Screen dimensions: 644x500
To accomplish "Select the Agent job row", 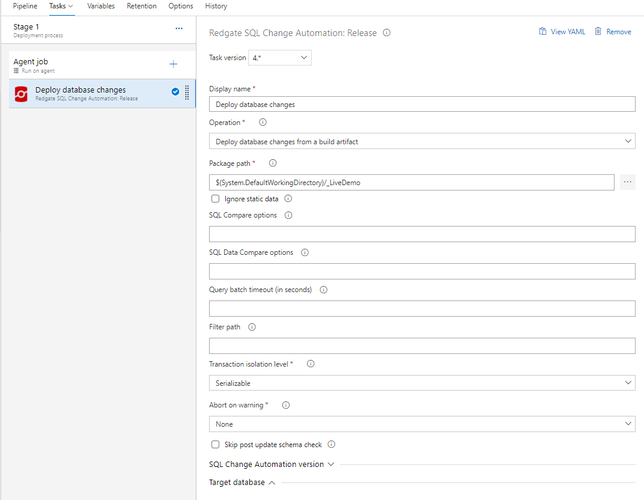I will pyautogui.click(x=102, y=65).
